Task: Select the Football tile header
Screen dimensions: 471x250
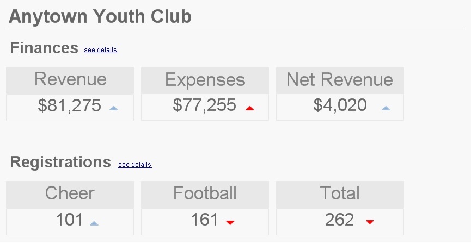Action: pyautogui.click(x=205, y=193)
